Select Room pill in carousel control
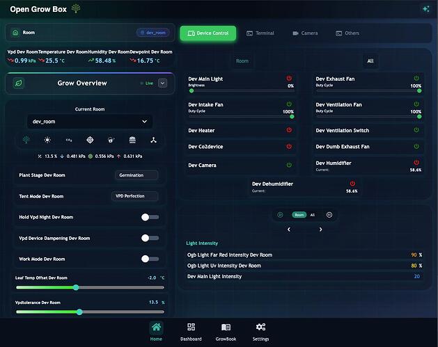This screenshot has width=438, height=347. coord(299,215)
